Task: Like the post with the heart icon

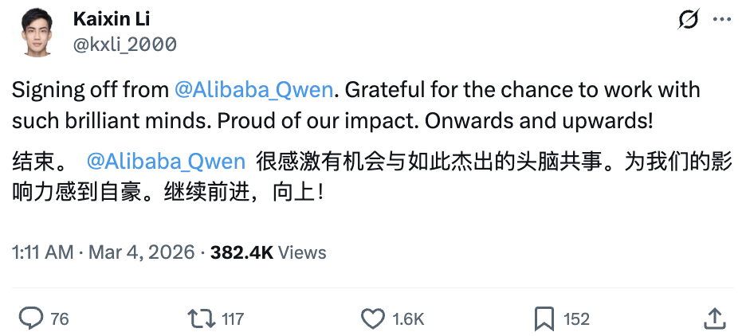Action: pos(372,318)
